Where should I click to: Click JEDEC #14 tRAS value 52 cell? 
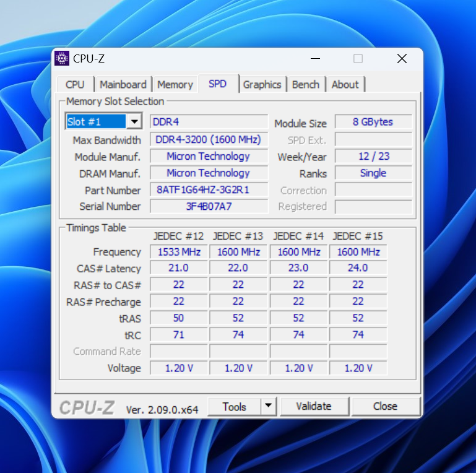(298, 318)
